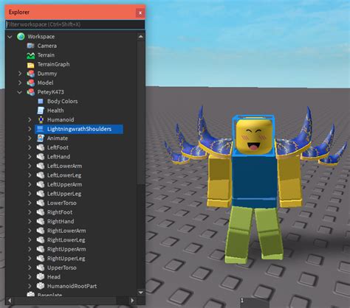Click the Filter workspace search field
Screen dimensions: 350x308
(75, 24)
